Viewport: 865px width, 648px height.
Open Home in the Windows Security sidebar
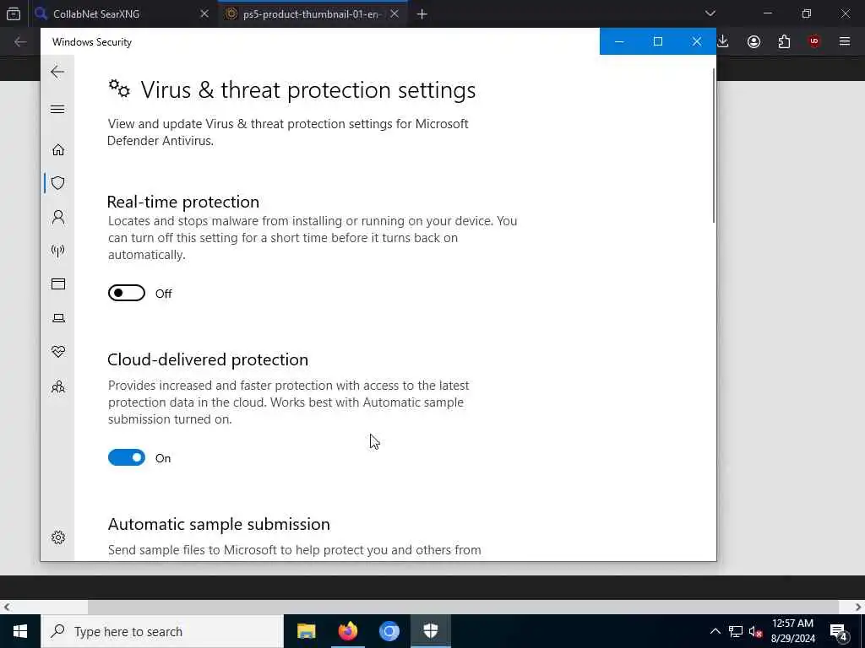click(58, 150)
